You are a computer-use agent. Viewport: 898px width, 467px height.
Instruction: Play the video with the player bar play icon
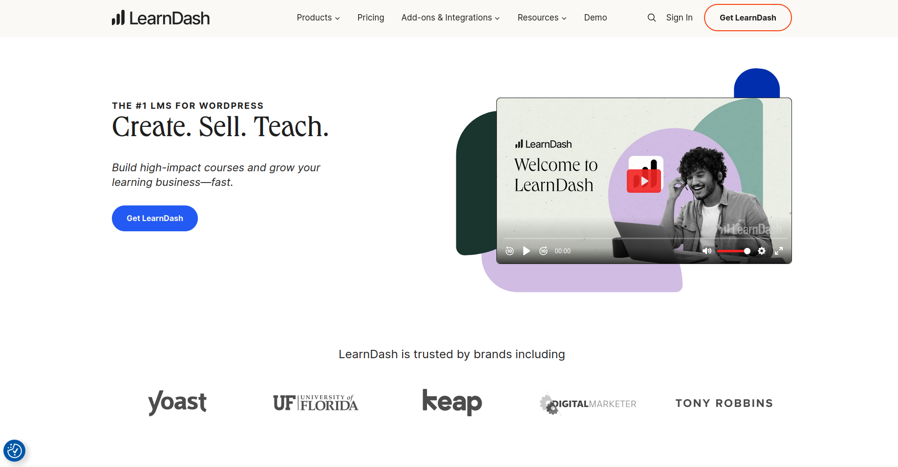[x=526, y=251]
